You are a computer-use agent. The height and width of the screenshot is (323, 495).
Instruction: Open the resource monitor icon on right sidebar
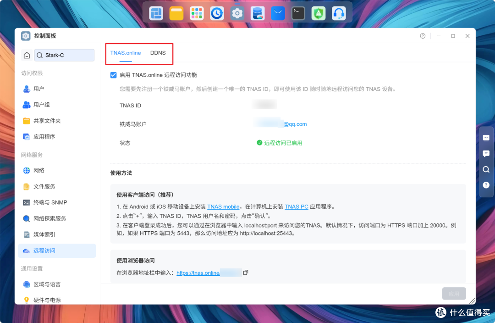coord(486,138)
